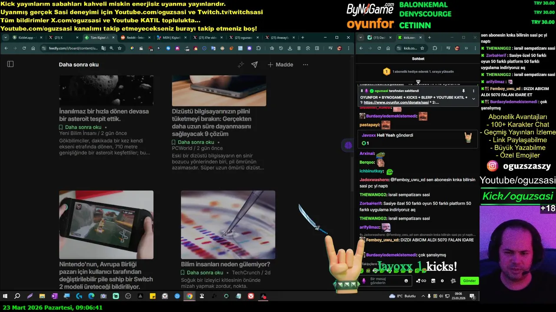Click home button in the Feedly browser window

(33, 48)
